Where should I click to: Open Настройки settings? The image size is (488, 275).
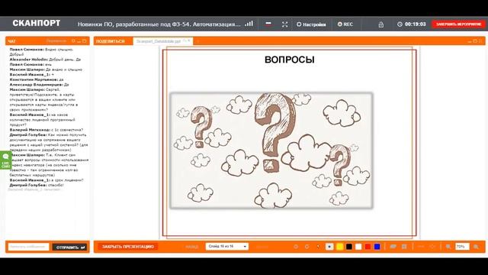tap(311, 24)
